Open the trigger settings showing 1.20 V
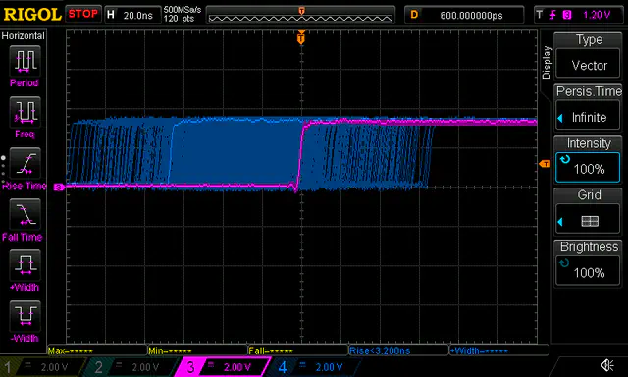 pos(578,15)
